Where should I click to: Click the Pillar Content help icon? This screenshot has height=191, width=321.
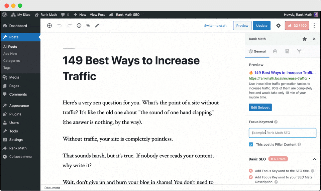pyautogui.click(x=299, y=144)
